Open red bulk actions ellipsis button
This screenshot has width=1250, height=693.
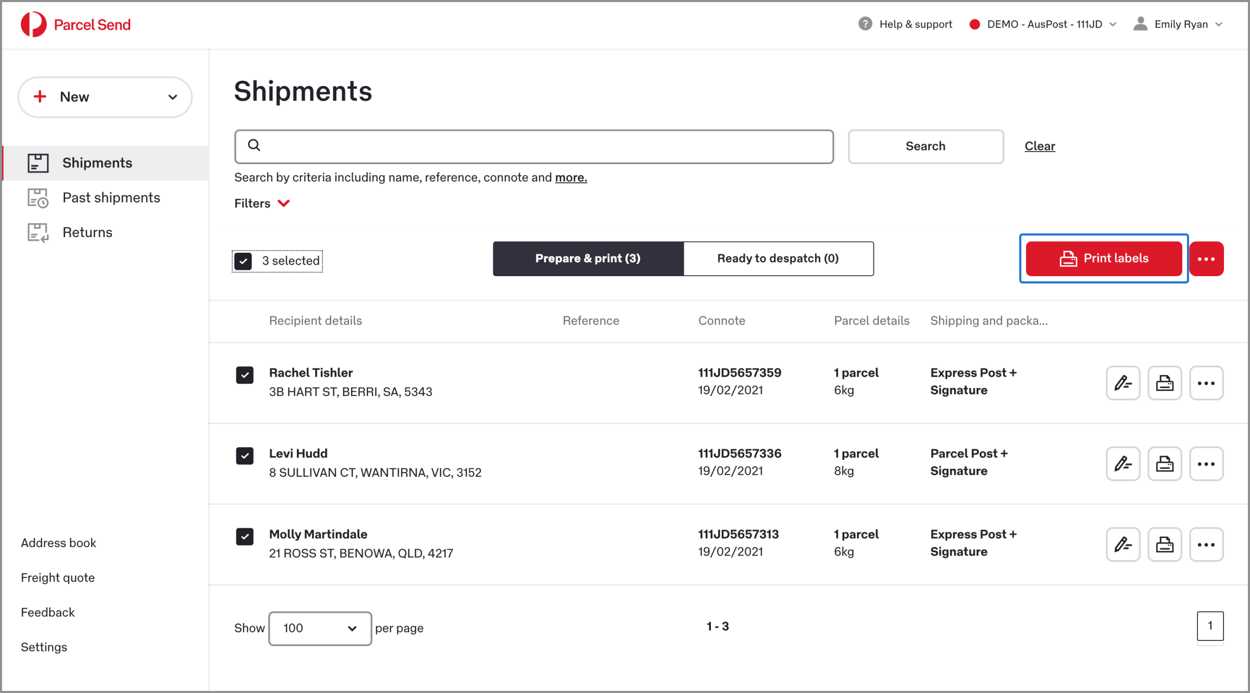point(1206,258)
